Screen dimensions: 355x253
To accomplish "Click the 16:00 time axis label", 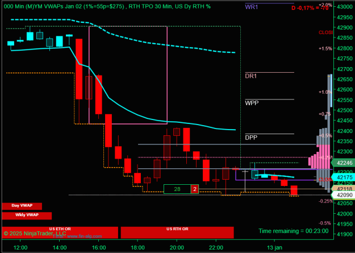I will click(x=98, y=247).
